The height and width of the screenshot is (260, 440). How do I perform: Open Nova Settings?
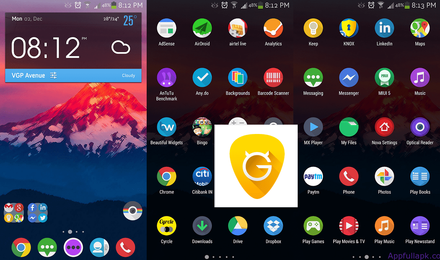[x=384, y=127]
